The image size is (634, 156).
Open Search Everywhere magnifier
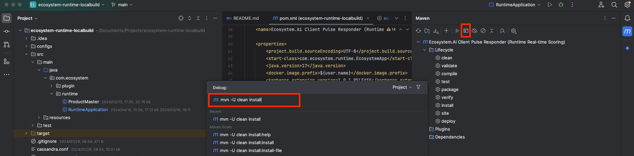(x=614, y=5)
